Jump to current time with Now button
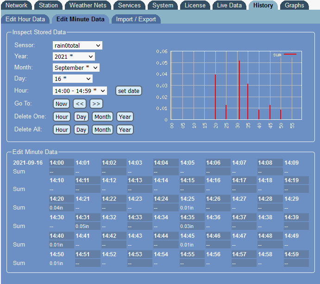The image size is (320, 284). point(61,104)
